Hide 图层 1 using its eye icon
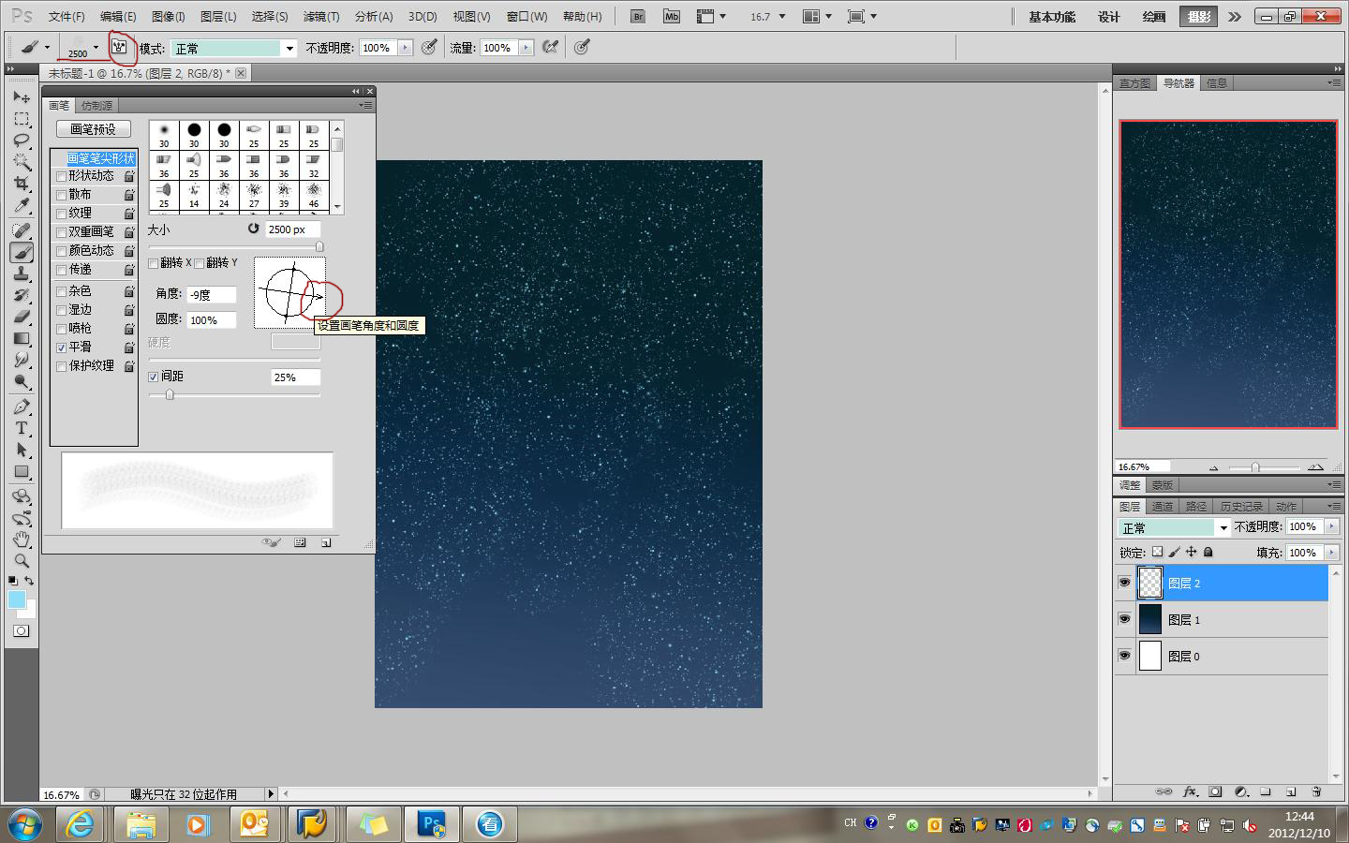This screenshot has width=1349, height=843. 1124,619
